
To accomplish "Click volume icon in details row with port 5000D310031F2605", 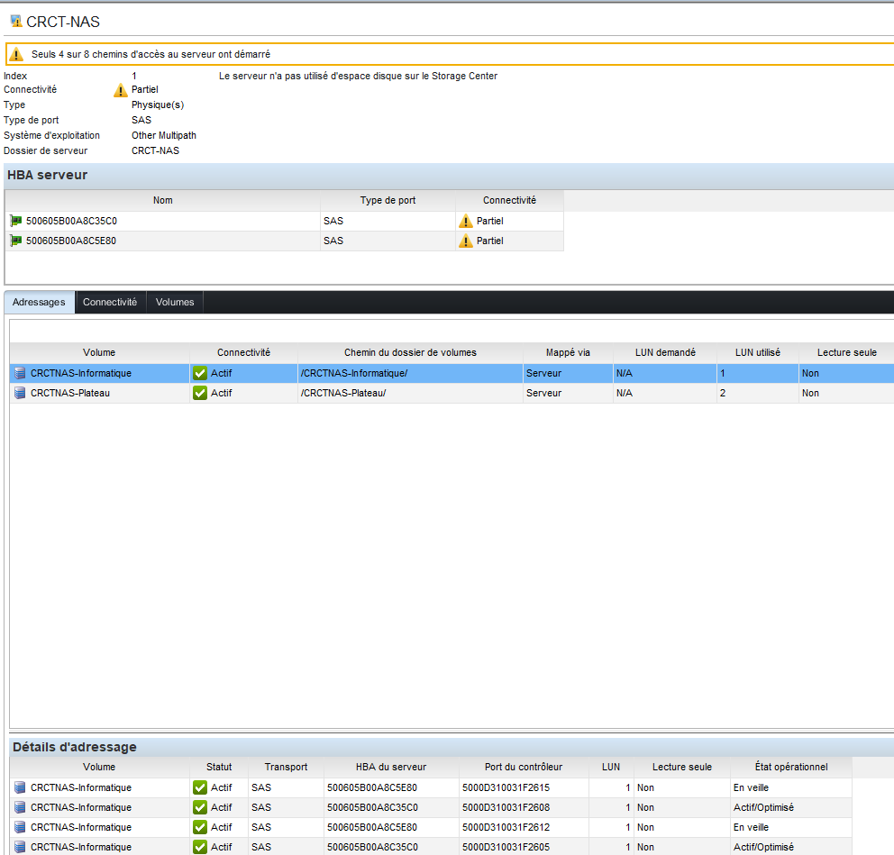I will click(20, 847).
